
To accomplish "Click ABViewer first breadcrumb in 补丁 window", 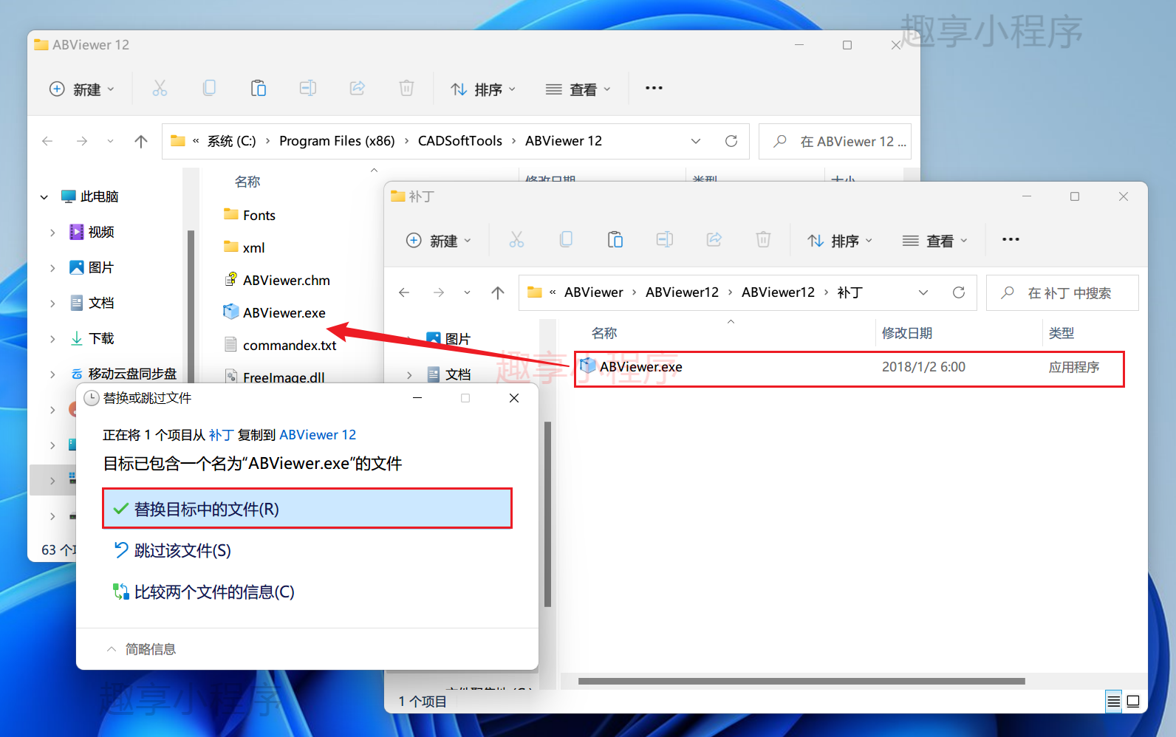I will (x=594, y=292).
